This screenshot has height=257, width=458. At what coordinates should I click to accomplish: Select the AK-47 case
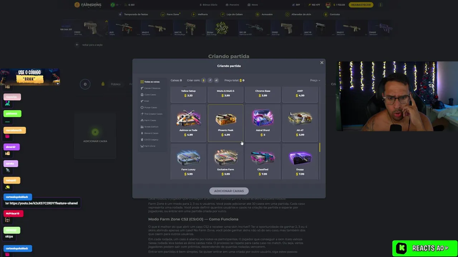tap(300, 123)
